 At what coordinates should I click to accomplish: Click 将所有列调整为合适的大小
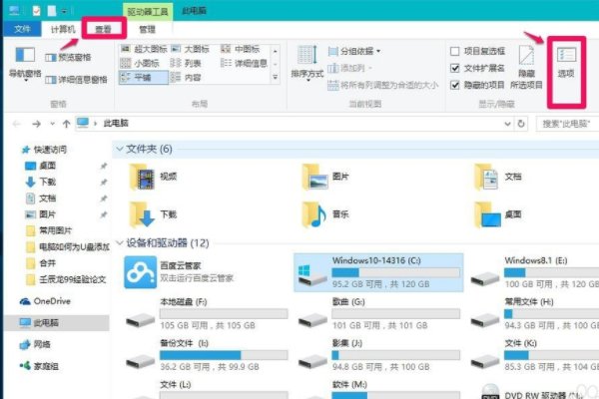coord(382,85)
